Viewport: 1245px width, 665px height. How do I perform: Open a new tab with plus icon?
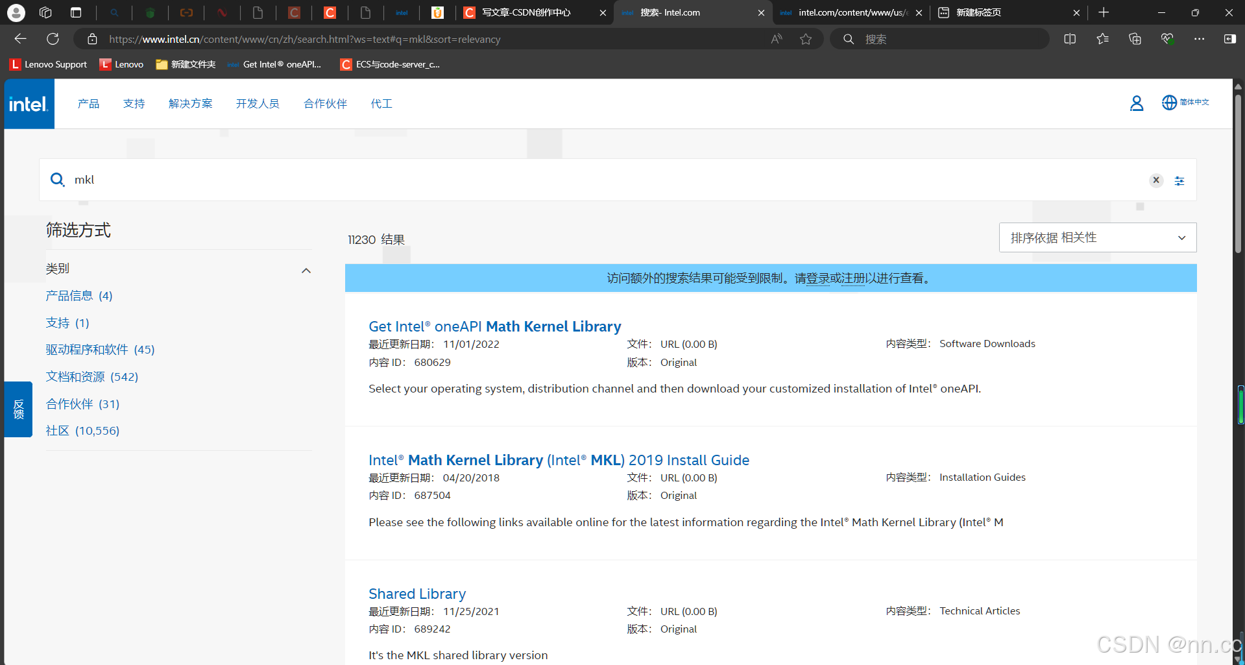coord(1104,12)
